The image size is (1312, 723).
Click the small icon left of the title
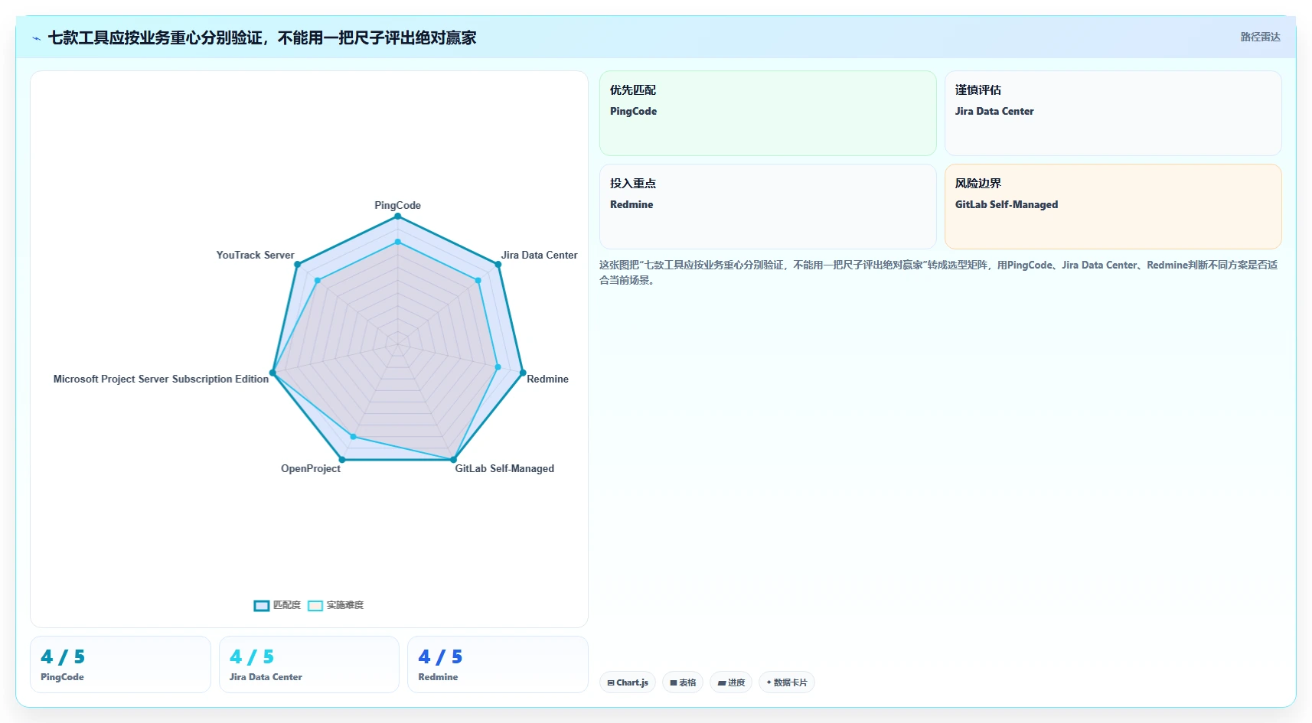tap(36, 38)
